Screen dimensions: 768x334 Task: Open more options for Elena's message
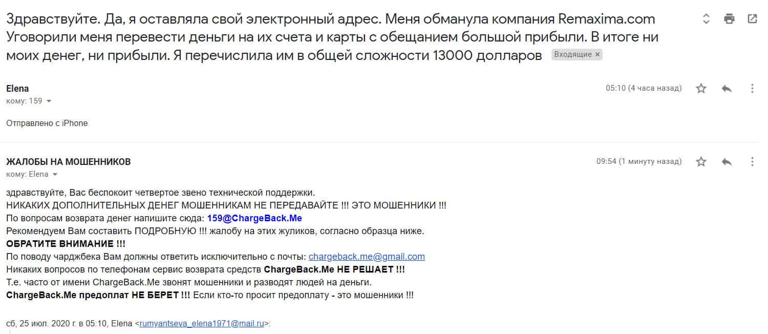[x=752, y=89]
